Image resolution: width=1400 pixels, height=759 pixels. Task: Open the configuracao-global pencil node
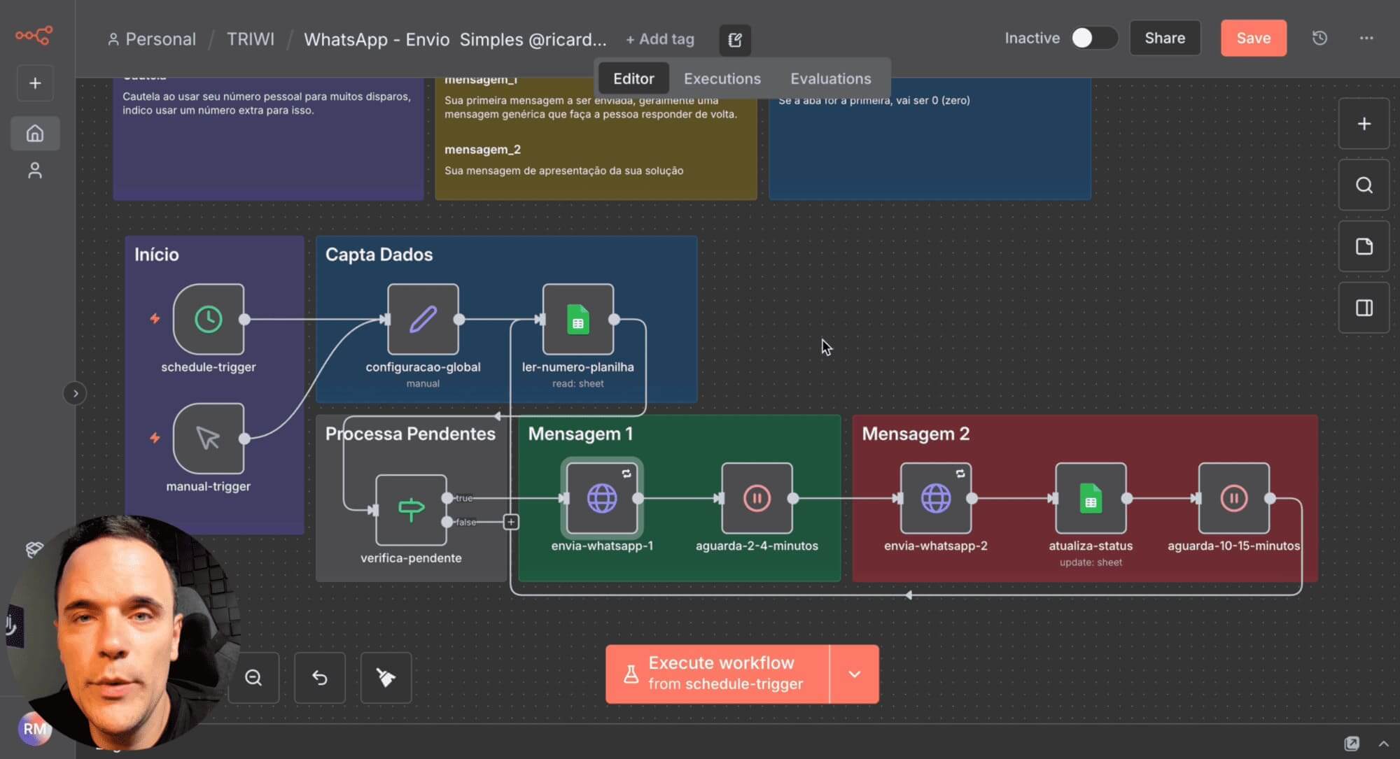(423, 320)
